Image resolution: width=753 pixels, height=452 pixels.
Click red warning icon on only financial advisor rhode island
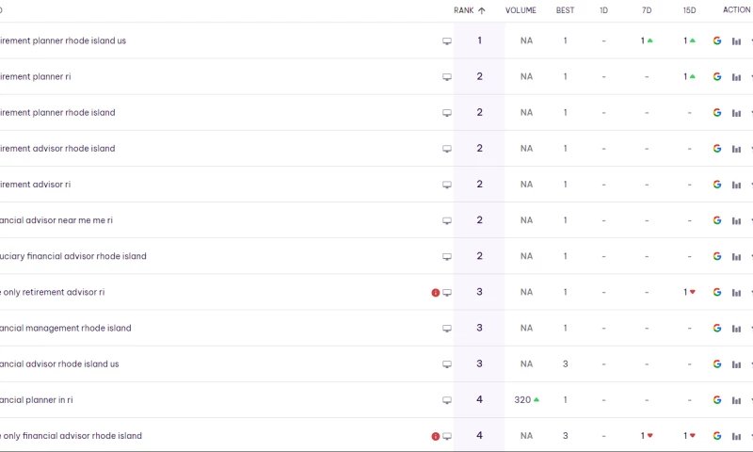pos(436,436)
